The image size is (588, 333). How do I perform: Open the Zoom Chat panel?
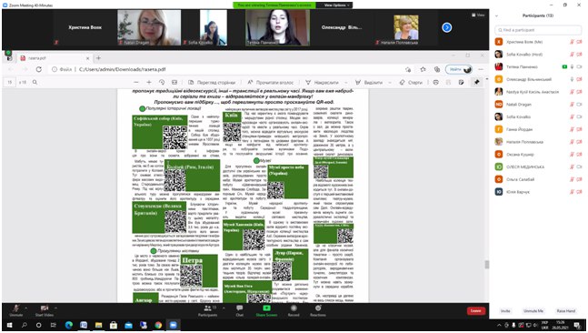pos(239,310)
